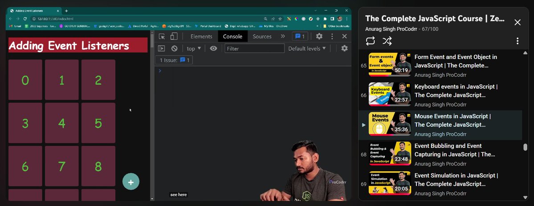Viewport: 534px width, 206px height.
Task: Click the round plus add-card button
Action: pyautogui.click(x=131, y=182)
